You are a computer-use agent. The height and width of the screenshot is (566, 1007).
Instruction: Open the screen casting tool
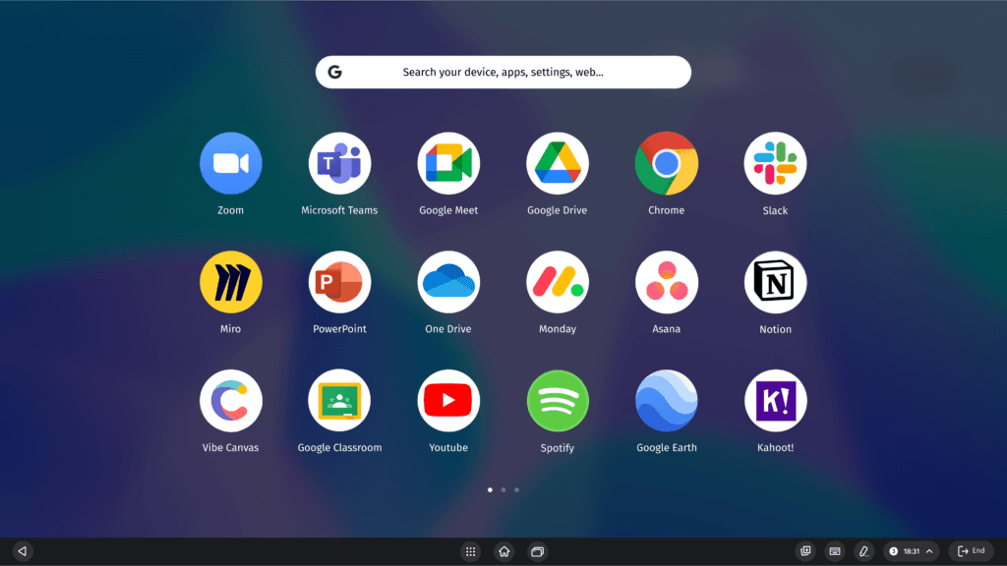click(805, 551)
